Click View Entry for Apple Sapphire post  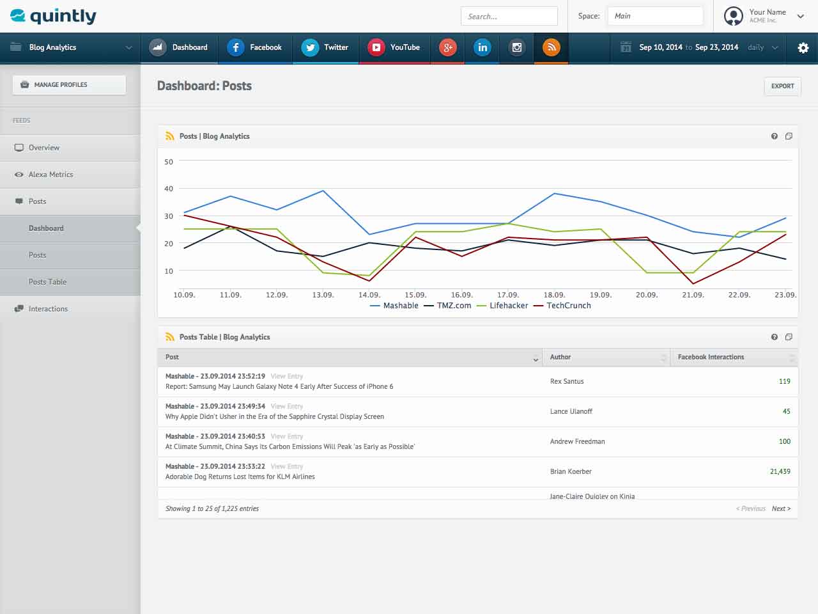pyautogui.click(x=287, y=406)
